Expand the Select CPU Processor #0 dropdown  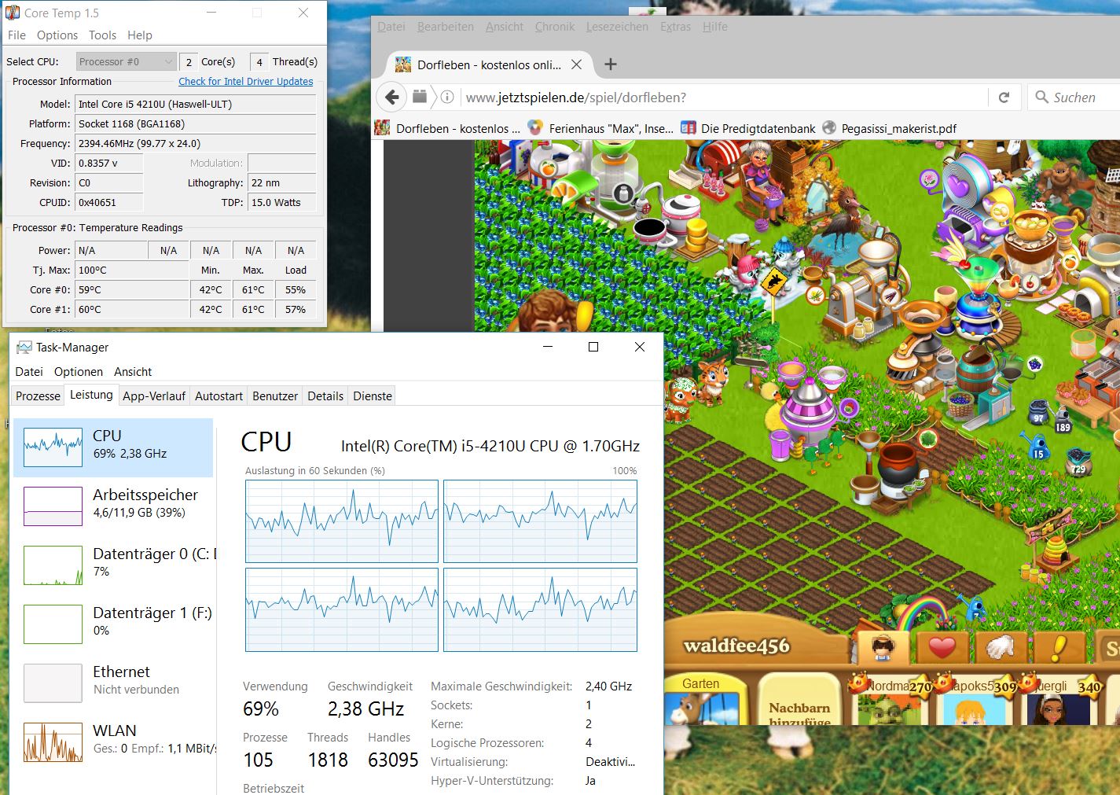(x=126, y=61)
